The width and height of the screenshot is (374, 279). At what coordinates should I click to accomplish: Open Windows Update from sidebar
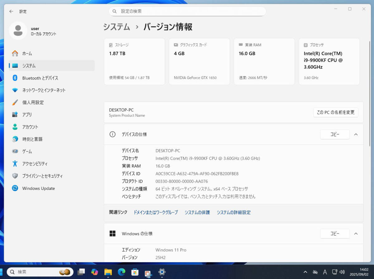(38, 188)
